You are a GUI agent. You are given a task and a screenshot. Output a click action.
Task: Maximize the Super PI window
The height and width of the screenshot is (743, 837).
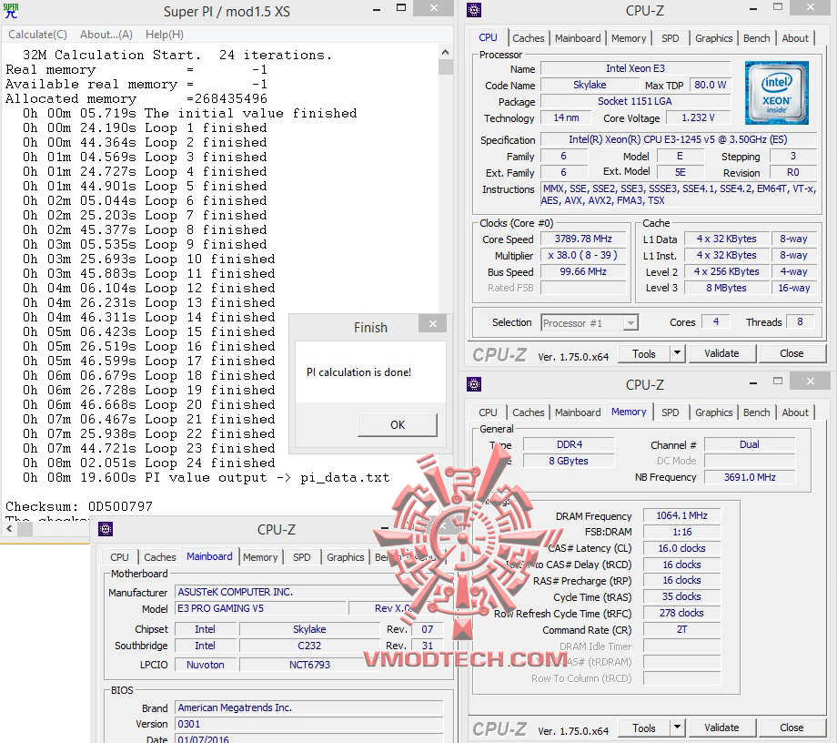pos(401,8)
